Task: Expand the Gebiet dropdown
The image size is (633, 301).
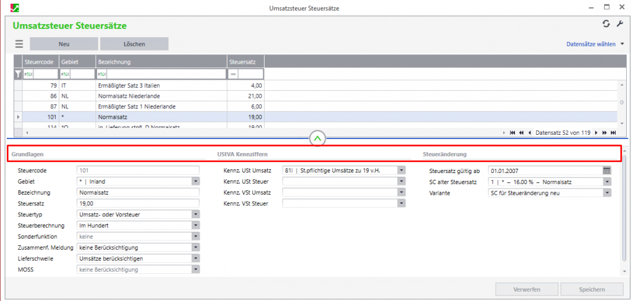Action: tap(195, 182)
